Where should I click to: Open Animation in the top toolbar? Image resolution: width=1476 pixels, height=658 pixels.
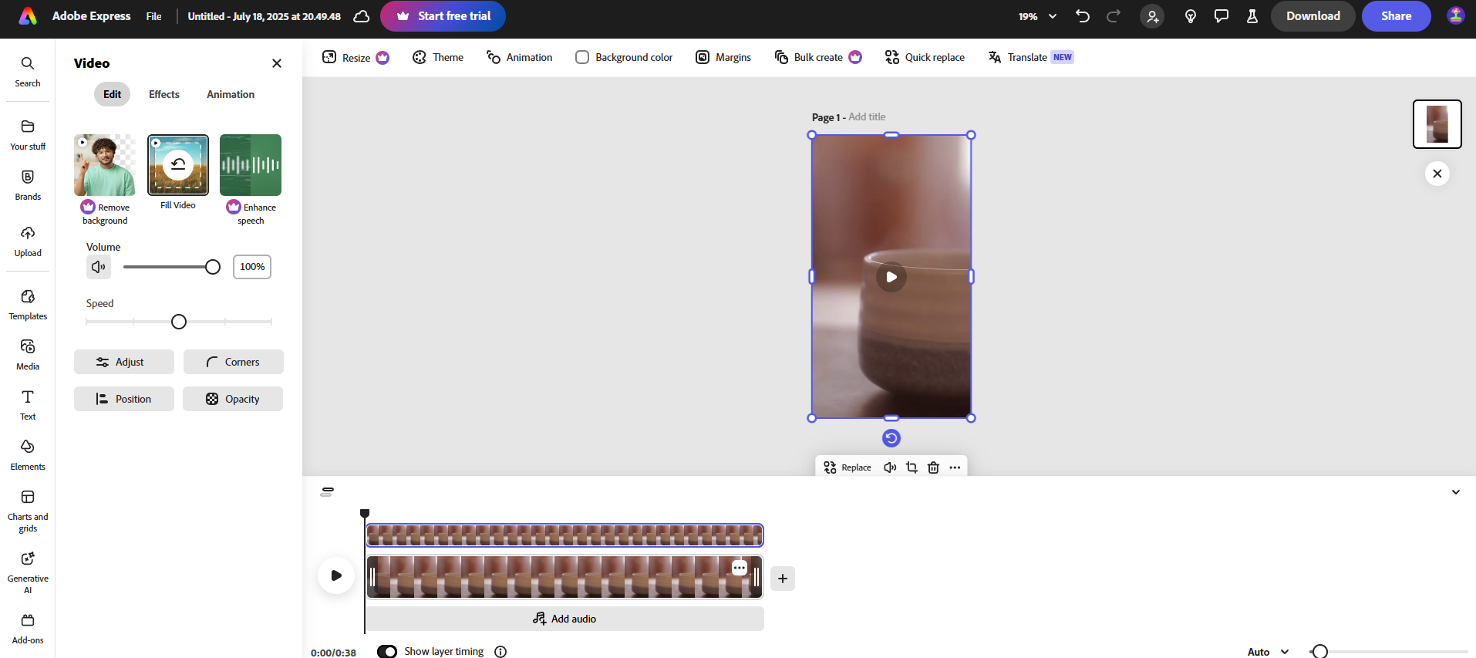click(x=519, y=57)
